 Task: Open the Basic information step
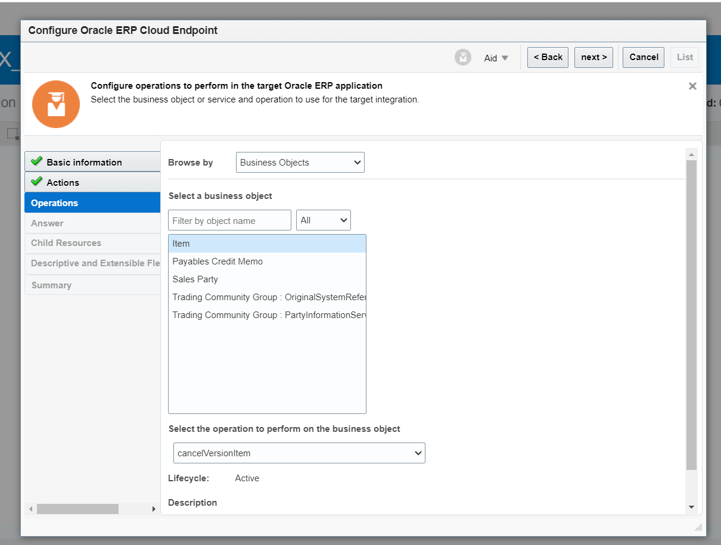(x=92, y=162)
